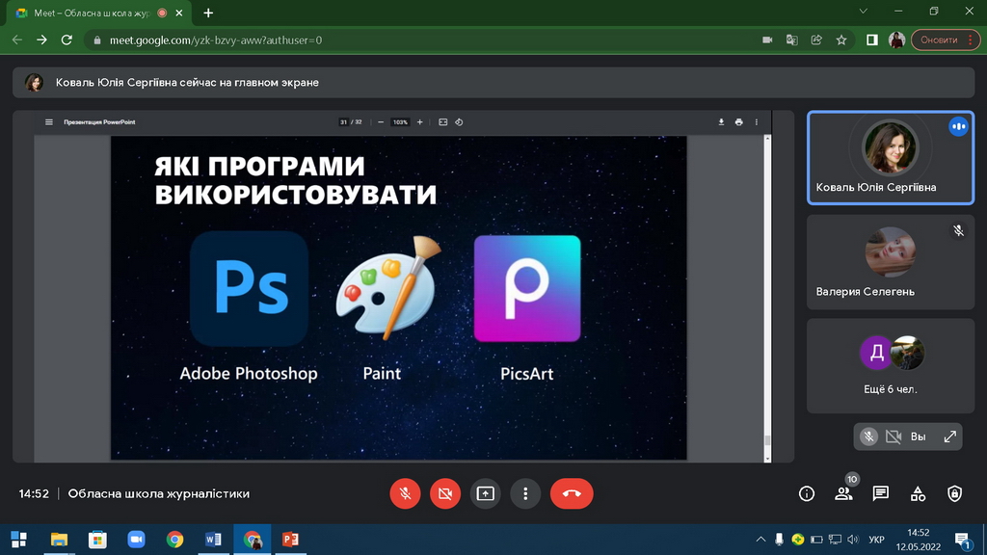Click the present screen button
The height and width of the screenshot is (555, 987).
pos(486,494)
